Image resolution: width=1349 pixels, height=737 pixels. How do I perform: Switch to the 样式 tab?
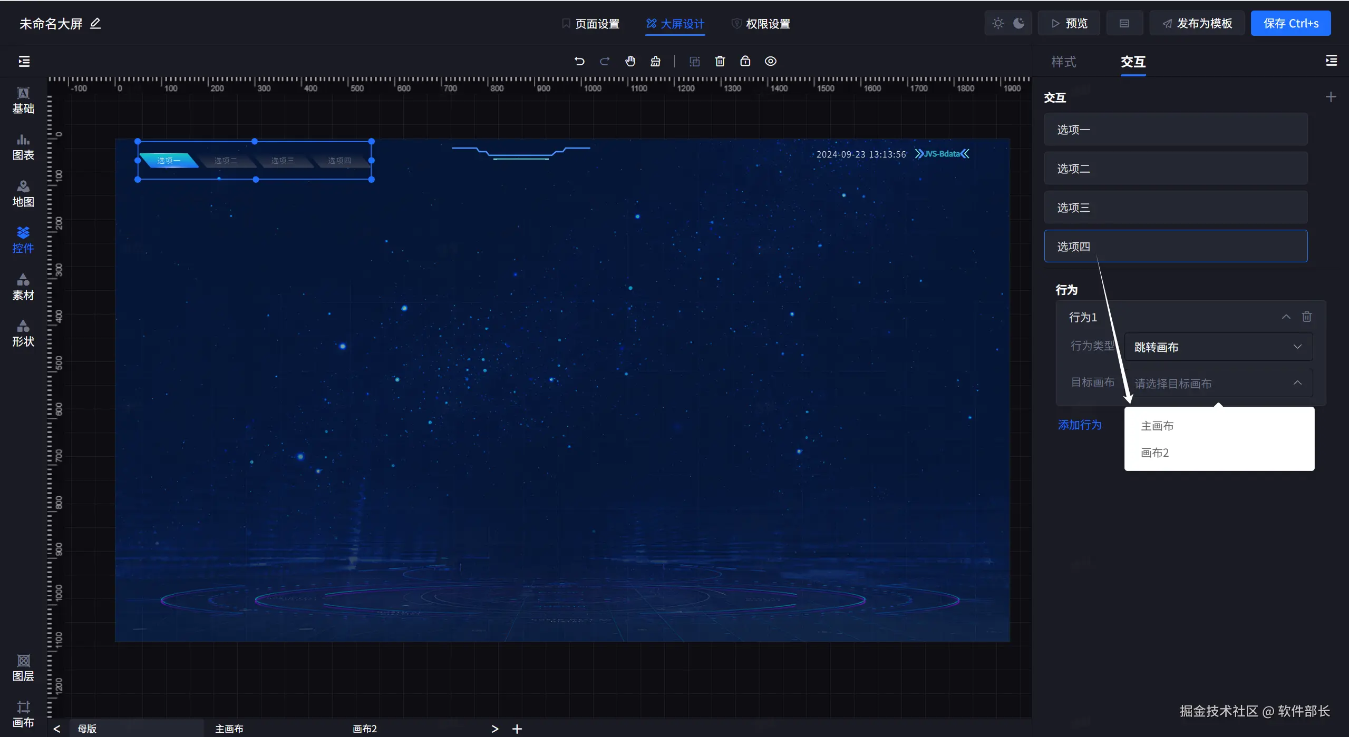(1063, 62)
